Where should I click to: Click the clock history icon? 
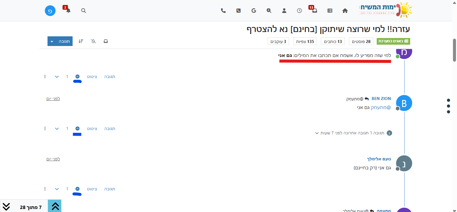(x=299, y=10)
